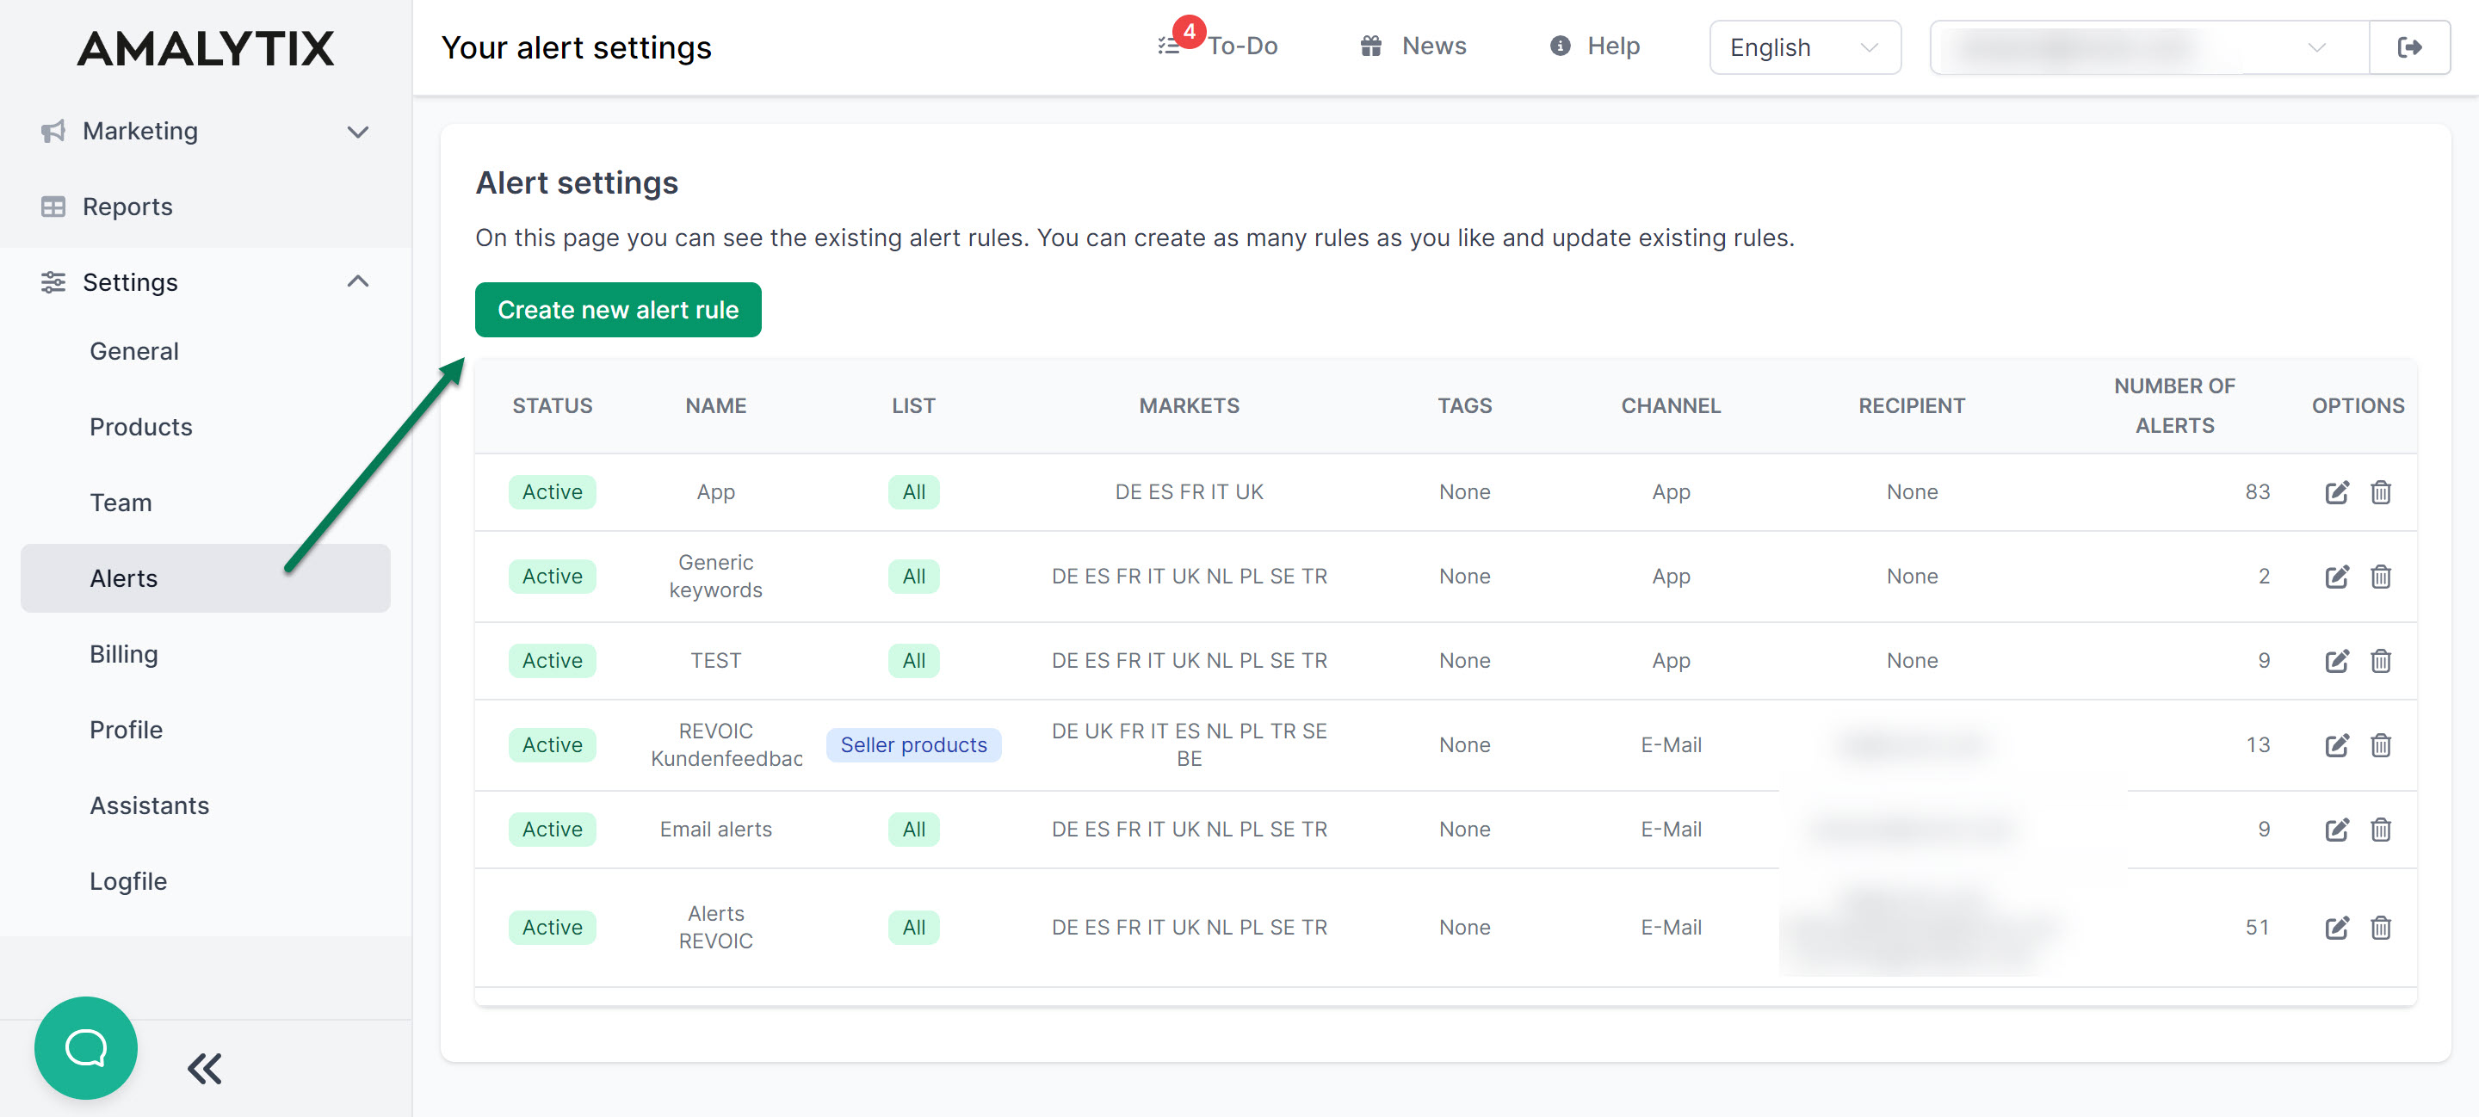Open the Reports page
The image size is (2479, 1117).
[x=127, y=207]
